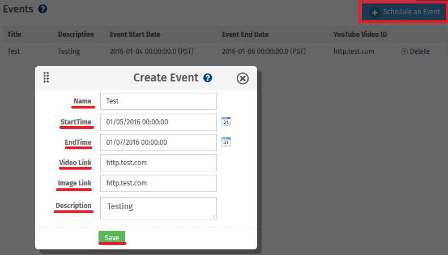The image size is (448, 255).
Task: Select the Video Link text field
Action: [158, 163]
